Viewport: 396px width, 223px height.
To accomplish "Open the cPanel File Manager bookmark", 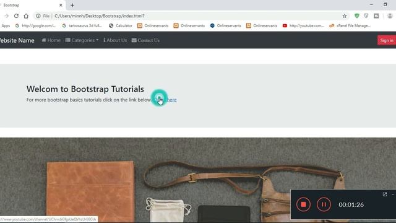I will 350,25.
